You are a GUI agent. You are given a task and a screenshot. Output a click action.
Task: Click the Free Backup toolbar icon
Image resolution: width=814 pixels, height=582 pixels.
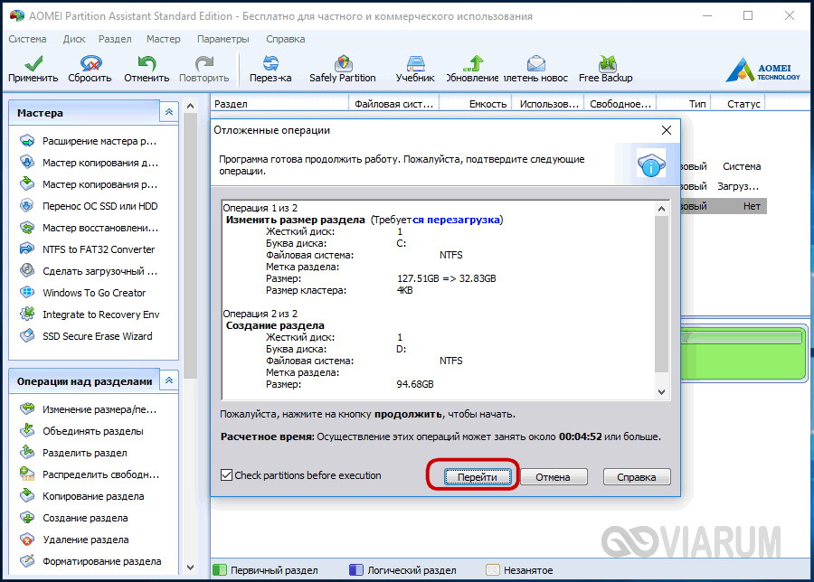pos(605,64)
